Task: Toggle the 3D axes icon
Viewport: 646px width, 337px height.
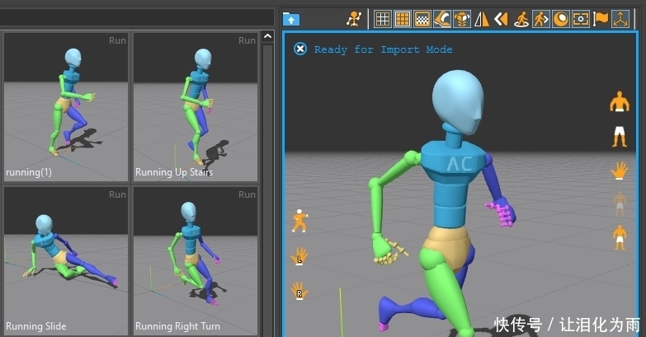Action: (620, 19)
